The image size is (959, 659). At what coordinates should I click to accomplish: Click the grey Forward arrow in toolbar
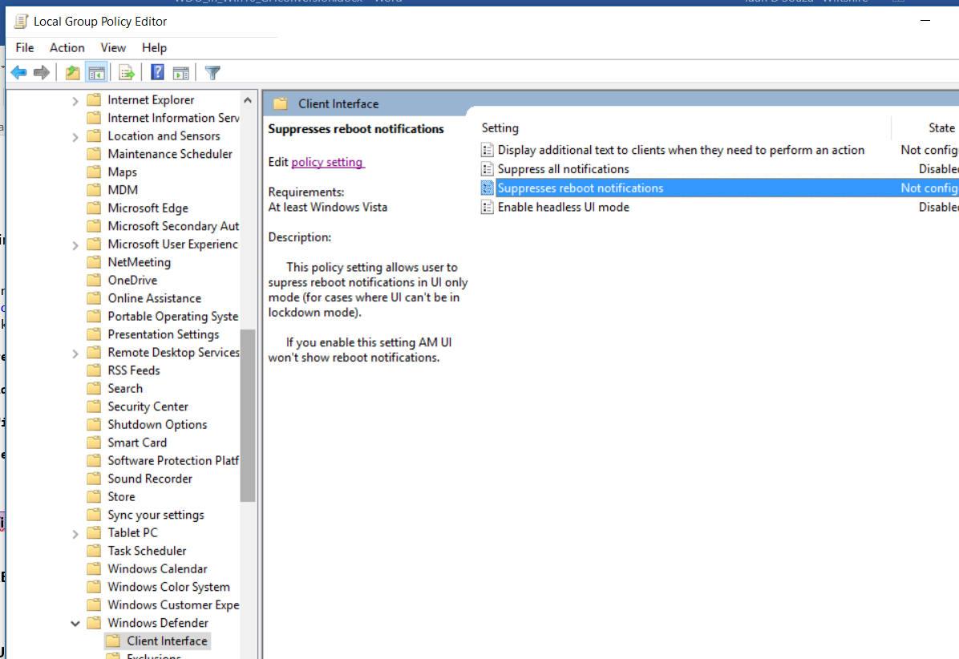coord(42,73)
